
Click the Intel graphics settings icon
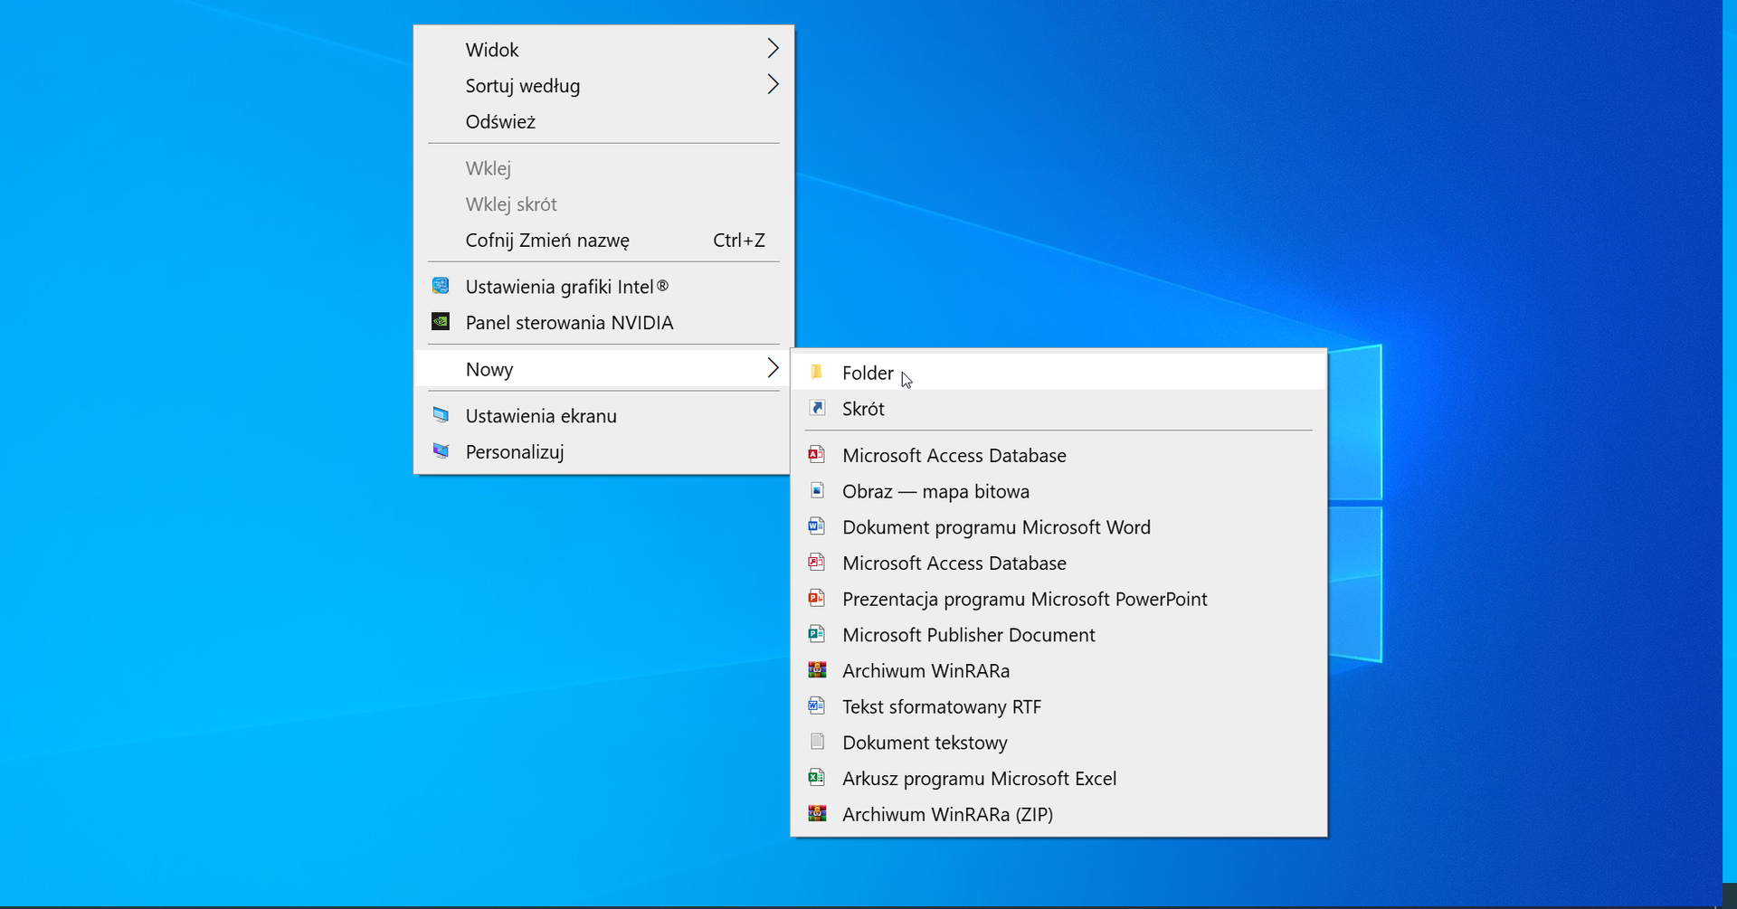click(x=441, y=286)
